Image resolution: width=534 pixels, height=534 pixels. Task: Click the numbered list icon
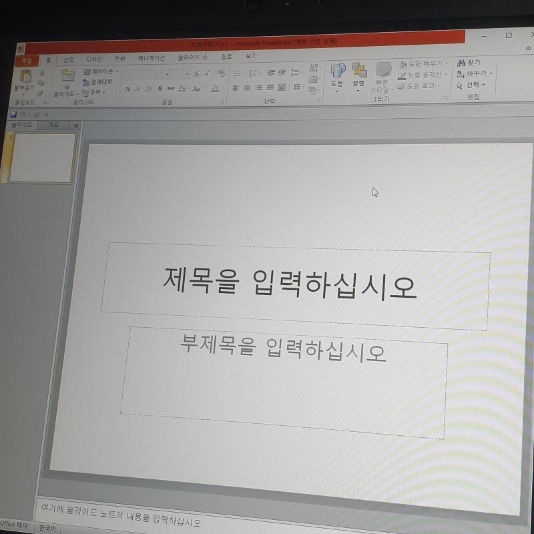tap(254, 73)
